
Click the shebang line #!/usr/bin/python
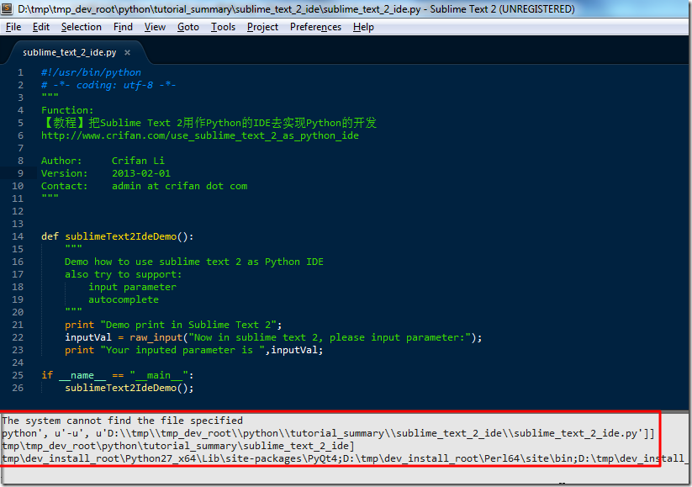91,72
